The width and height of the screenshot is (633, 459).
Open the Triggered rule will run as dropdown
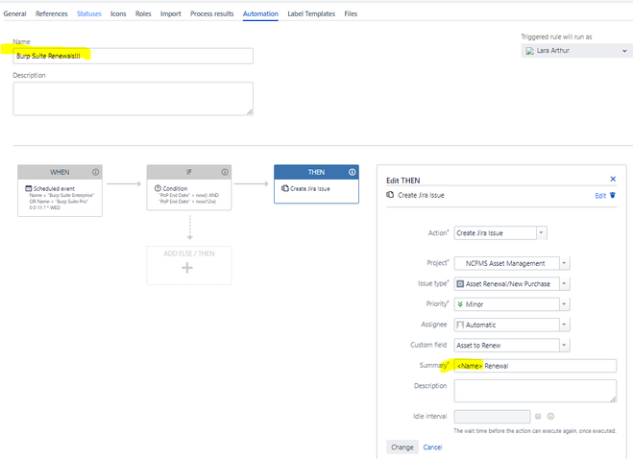[x=576, y=51]
